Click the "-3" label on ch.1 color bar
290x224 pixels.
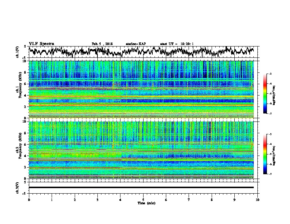pos(270,74)
